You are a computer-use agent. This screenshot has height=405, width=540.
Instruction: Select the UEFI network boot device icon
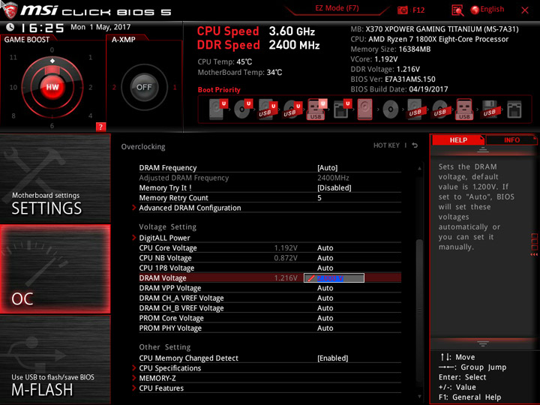[342, 109]
